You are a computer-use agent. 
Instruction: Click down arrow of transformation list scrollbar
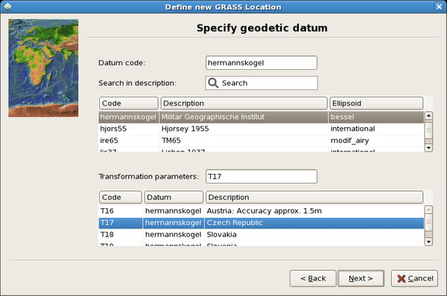(x=428, y=242)
